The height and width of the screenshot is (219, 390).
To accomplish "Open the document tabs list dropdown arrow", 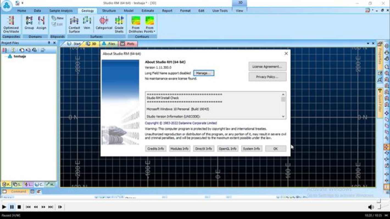I will pos(368,44).
